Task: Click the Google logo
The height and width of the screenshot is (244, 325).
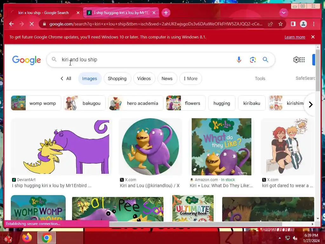Action: [27, 60]
